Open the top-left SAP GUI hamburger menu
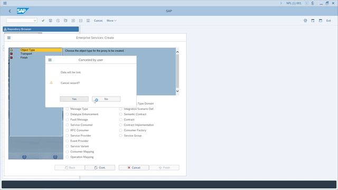 [5, 3]
